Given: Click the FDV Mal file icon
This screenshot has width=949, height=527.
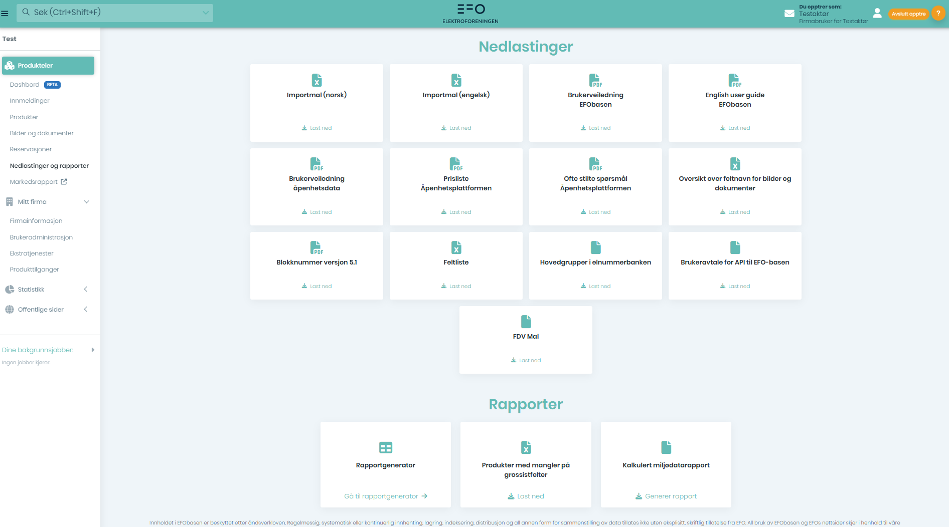Looking at the screenshot, I should (526, 322).
